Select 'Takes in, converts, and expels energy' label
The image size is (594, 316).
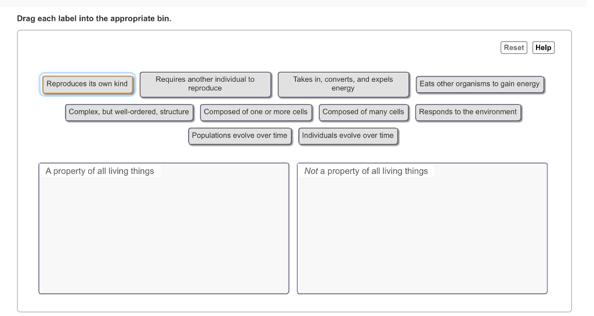(343, 84)
